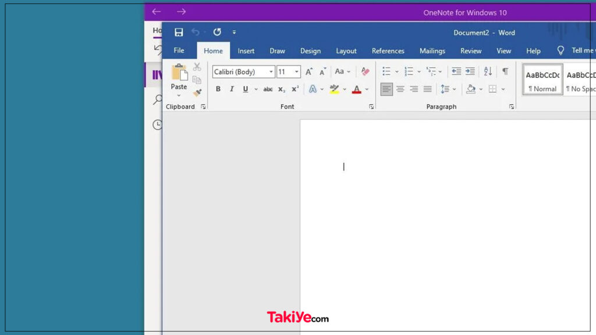596x335 pixels.
Task: Apply the Normal style
Action: 542,80
